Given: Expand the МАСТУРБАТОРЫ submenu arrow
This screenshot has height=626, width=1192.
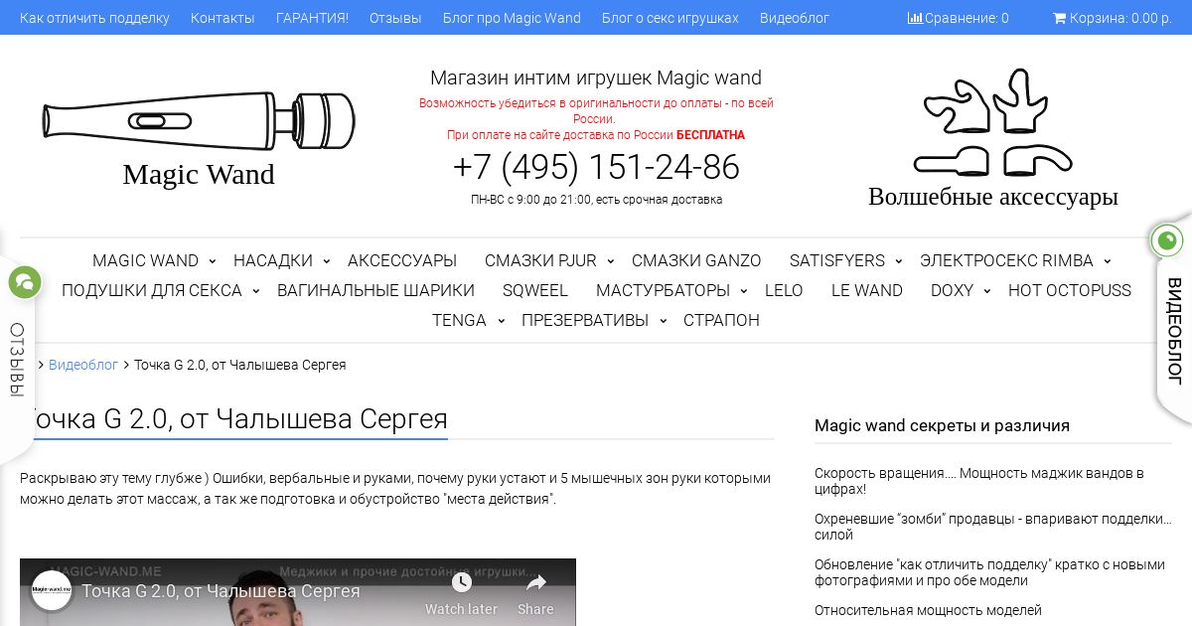Looking at the screenshot, I should (743, 291).
